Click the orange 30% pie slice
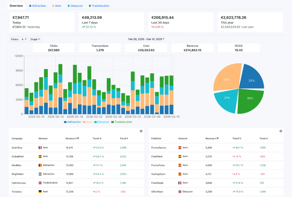This screenshot has height=197, width=292. [227, 77]
